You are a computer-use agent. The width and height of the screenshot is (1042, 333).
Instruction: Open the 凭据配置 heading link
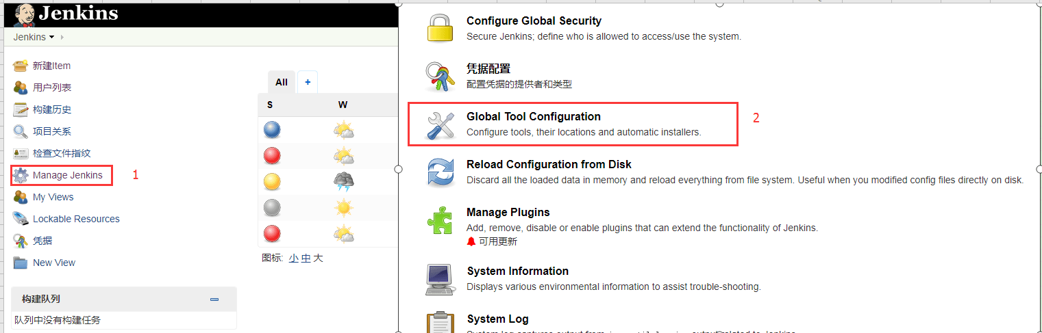(x=488, y=69)
